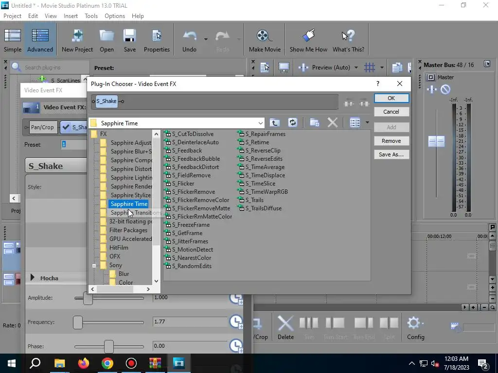Click the Plug-In Chooser help question mark

click(377, 84)
